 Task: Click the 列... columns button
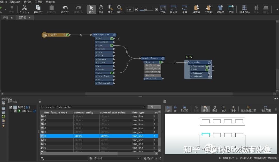pyautogui.click(x=154, y=107)
